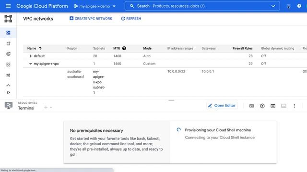The height and width of the screenshot is (172, 307).
Task: Open Cloud Shell three-dot more menu
Action: pyautogui.click(x=294, y=106)
